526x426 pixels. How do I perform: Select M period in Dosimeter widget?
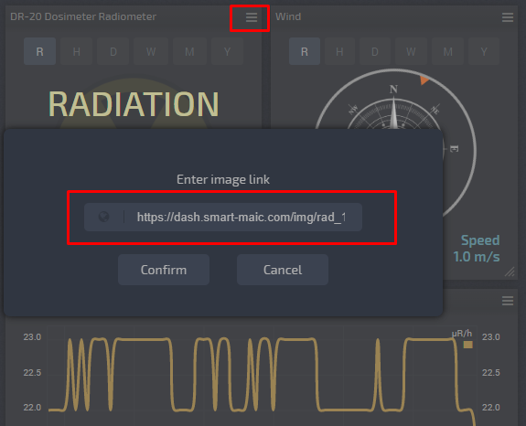(x=189, y=51)
